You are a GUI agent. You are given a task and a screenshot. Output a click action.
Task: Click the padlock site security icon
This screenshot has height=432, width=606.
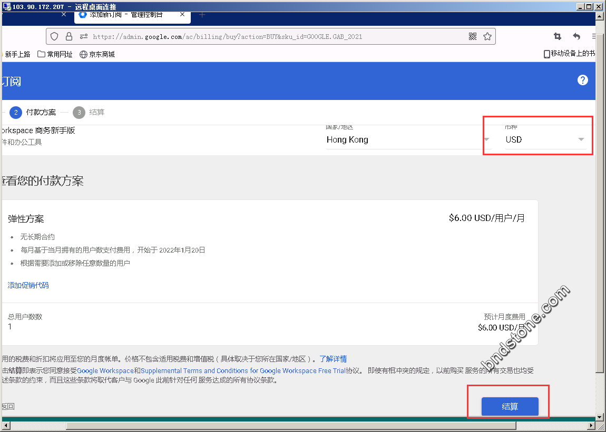point(69,36)
